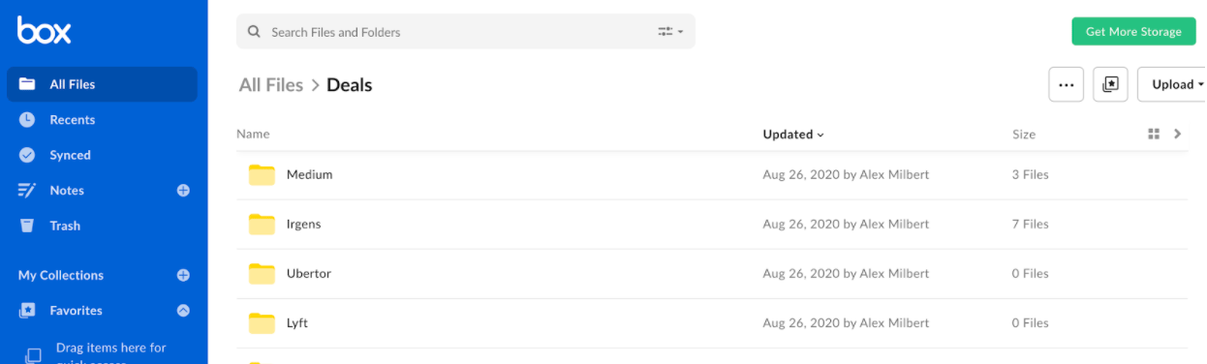
Task: Expand the Upload dropdown
Action: coord(1172,84)
